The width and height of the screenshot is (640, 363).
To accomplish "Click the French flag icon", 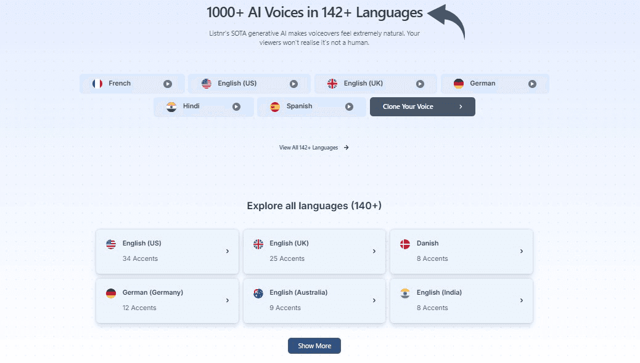I will pos(97,84).
